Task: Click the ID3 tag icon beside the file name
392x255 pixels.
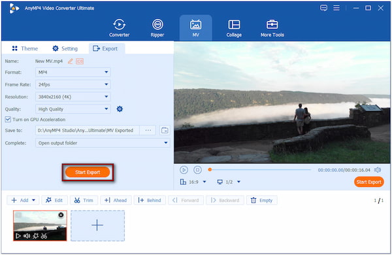Action: [80, 61]
